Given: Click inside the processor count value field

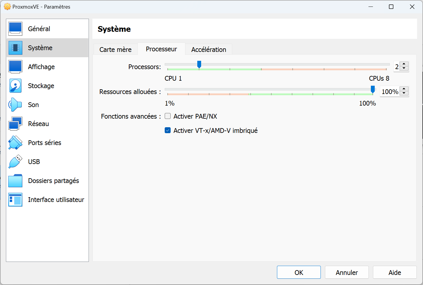Looking at the screenshot, I should point(396,66).
